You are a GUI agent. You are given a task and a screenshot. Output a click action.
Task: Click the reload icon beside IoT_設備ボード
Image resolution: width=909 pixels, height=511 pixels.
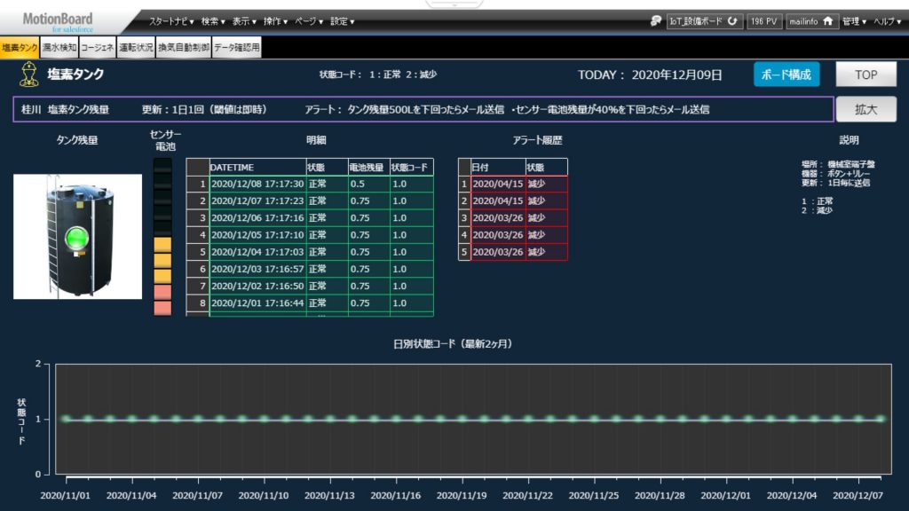tap(733, 21)
